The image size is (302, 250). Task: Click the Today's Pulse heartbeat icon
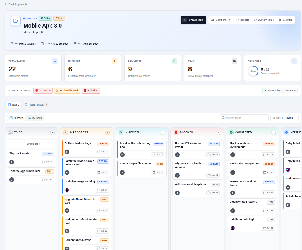pyautogui.click(x=9, y=90)
